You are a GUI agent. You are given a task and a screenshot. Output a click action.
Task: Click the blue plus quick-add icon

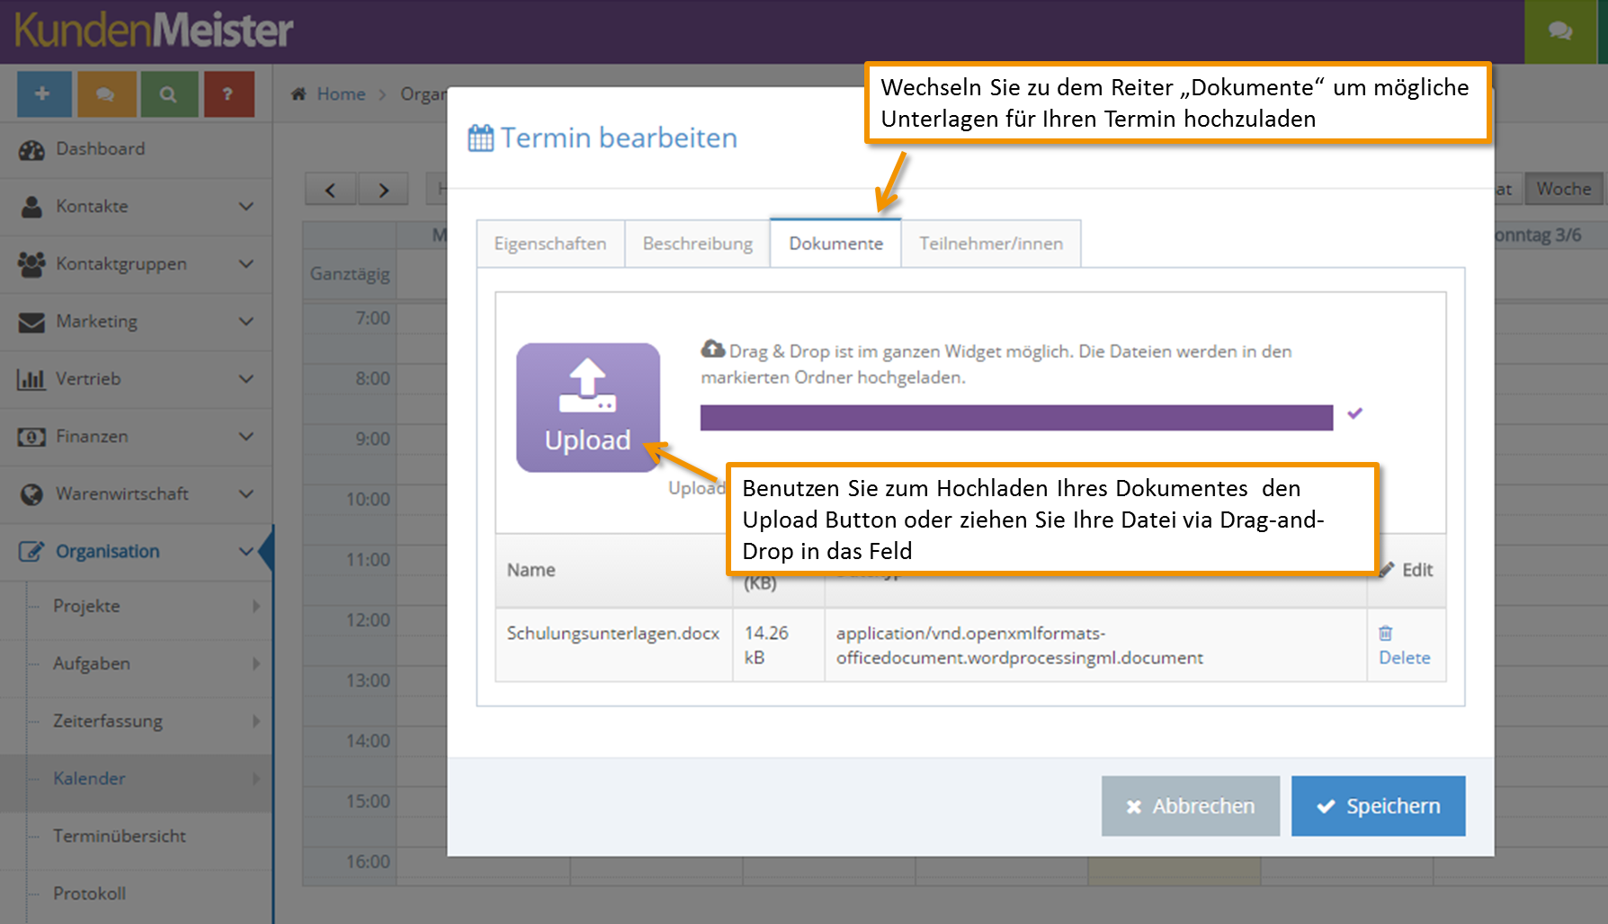click(44, 94)
